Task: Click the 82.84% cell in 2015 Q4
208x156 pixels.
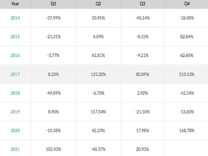Action: click(186, 37)
